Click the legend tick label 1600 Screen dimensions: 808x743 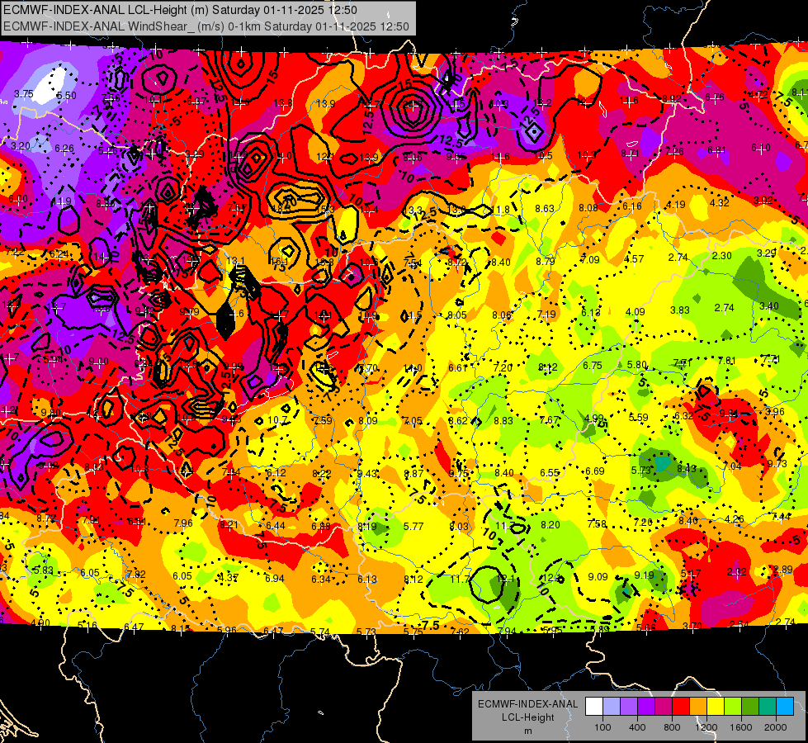click(x=741, y=727)
